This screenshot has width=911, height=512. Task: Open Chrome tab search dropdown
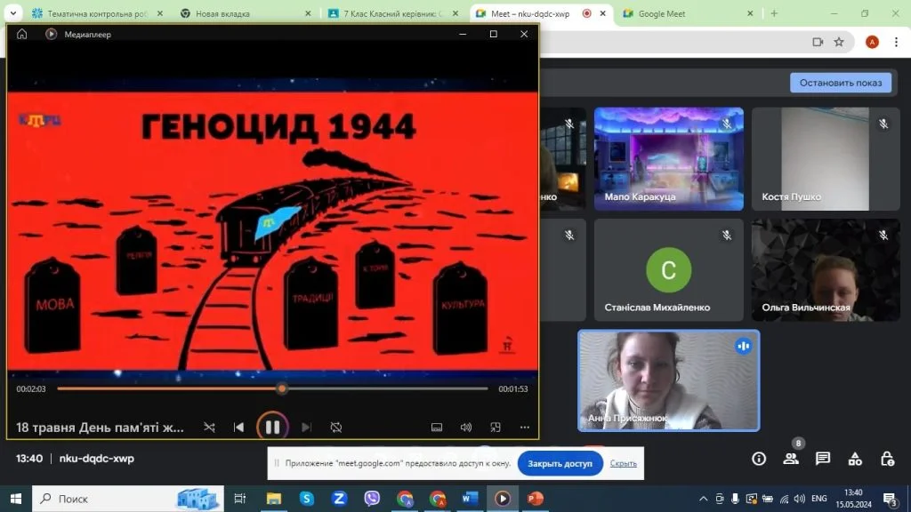click(12, 13)
